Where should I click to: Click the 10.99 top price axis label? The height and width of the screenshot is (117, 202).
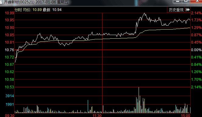[9, 13]
